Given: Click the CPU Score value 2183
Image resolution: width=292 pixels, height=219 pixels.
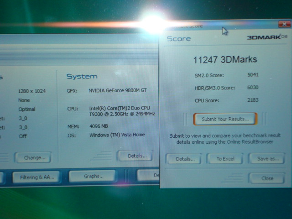Looking at the screenshot, I should 253,100.
